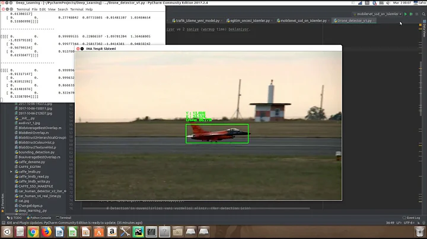Open the unknown question-mark app in dock

pyautogui.click(x=164, y=232)
